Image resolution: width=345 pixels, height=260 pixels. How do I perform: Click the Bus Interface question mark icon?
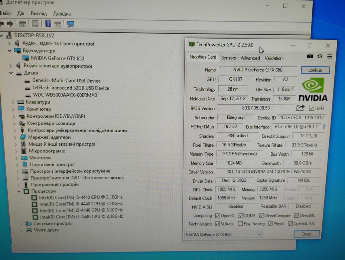tap(324, 127)
